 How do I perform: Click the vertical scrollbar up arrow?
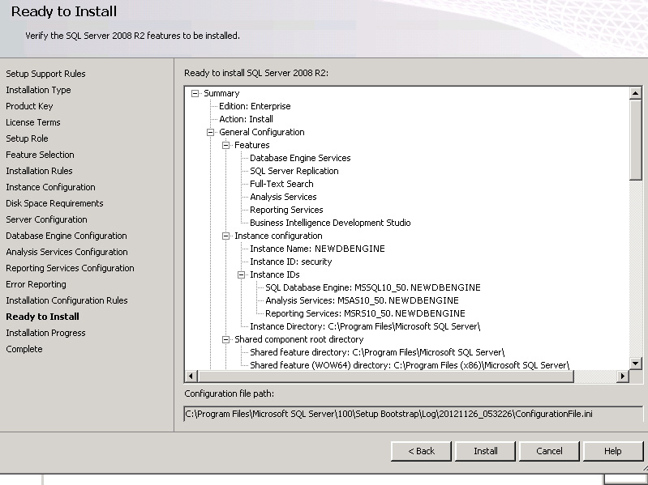[x=636, y=93]
